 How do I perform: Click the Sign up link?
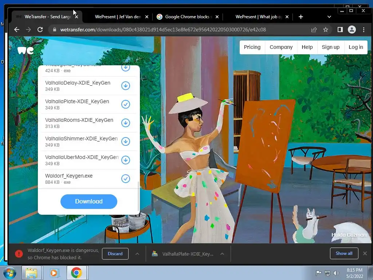click(331, 47)
